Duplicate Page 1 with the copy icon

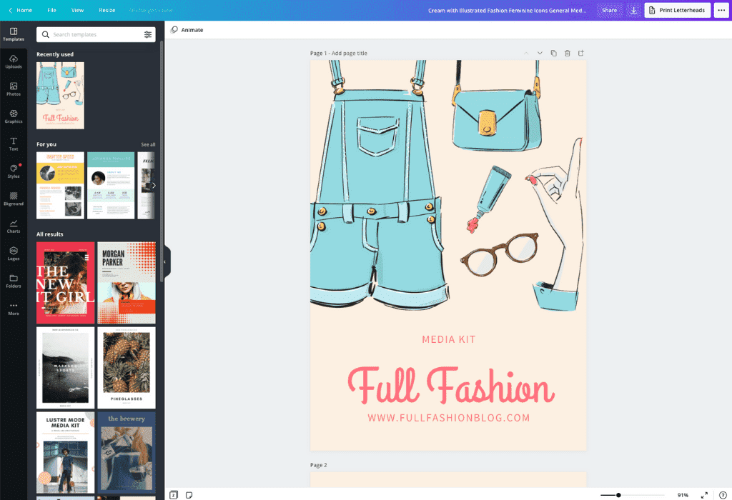[553, 53]
